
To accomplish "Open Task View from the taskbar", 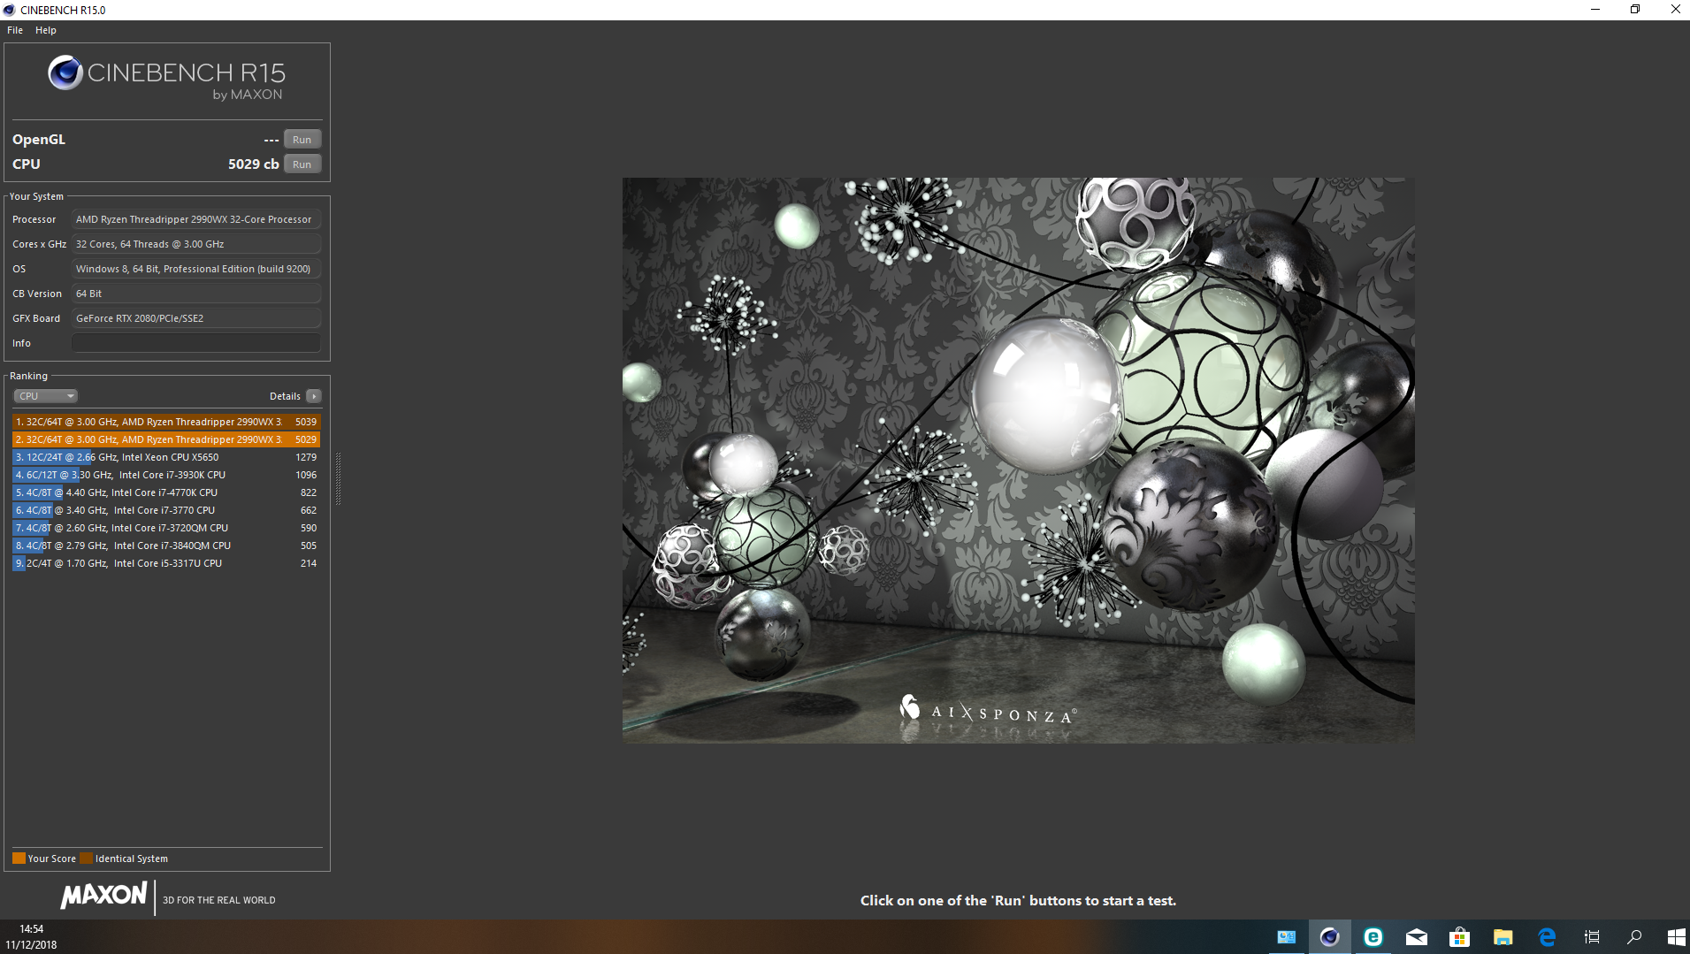I will click(1591, 937).
